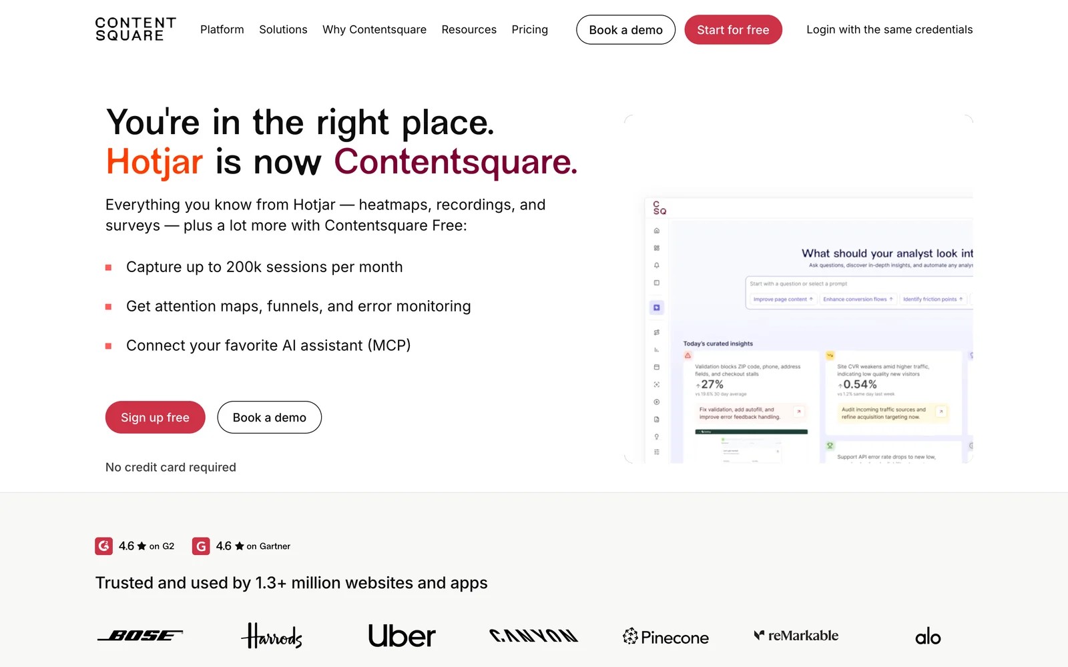Screen dimensions: 1068x667
Task: Click the alo brand logo
Action: click(x=928, y=637)
